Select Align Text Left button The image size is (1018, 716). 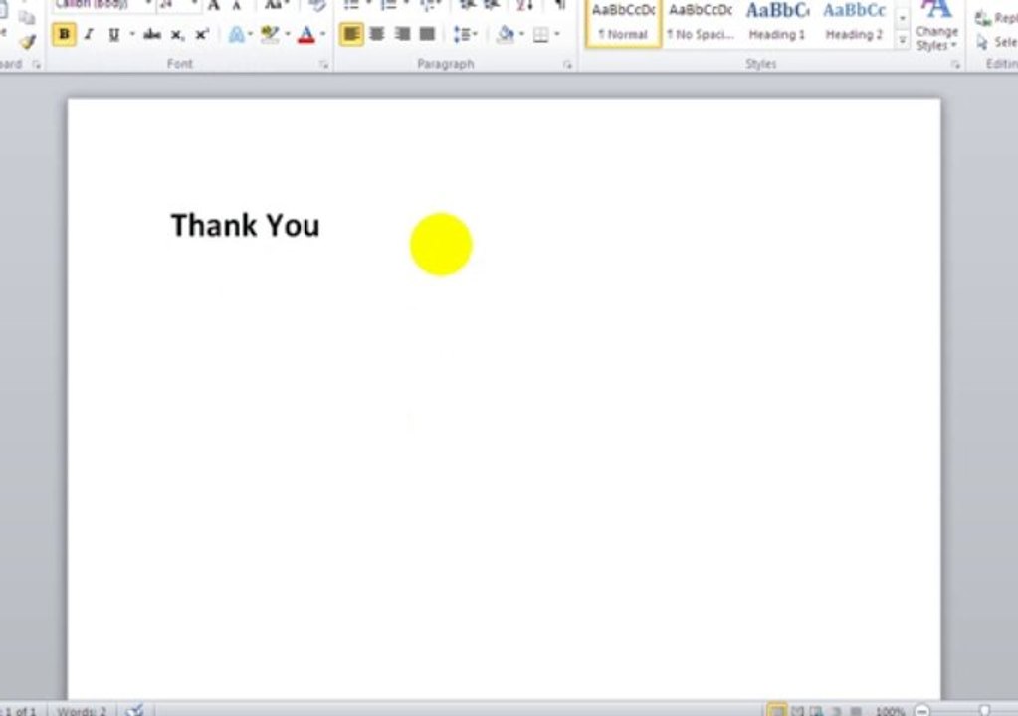[x=351, y=34]
